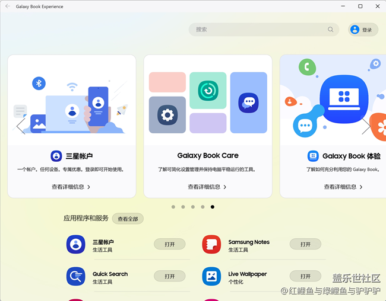The image size is (386, 301).
Task: Select the third carousel page dot
Action: (x=193, y=207)
